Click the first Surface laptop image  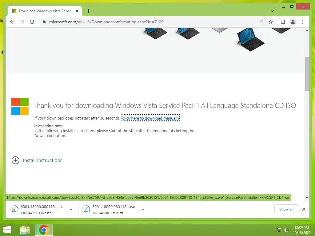[x=155, y=33]
